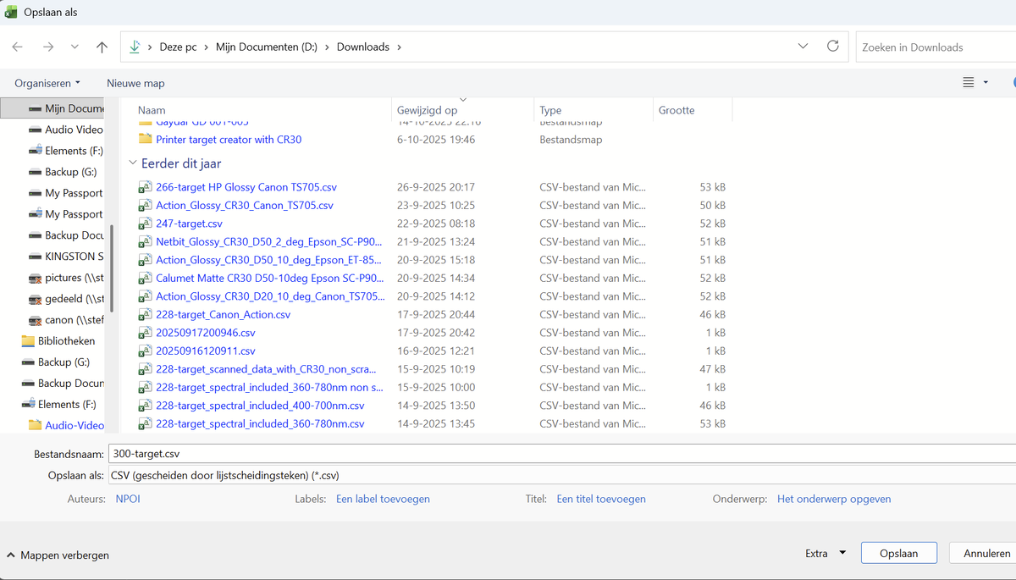This screenshot has height=580, width=1016.
Task: Click the Forward navigation arrow
Action: tap(47, 47)
